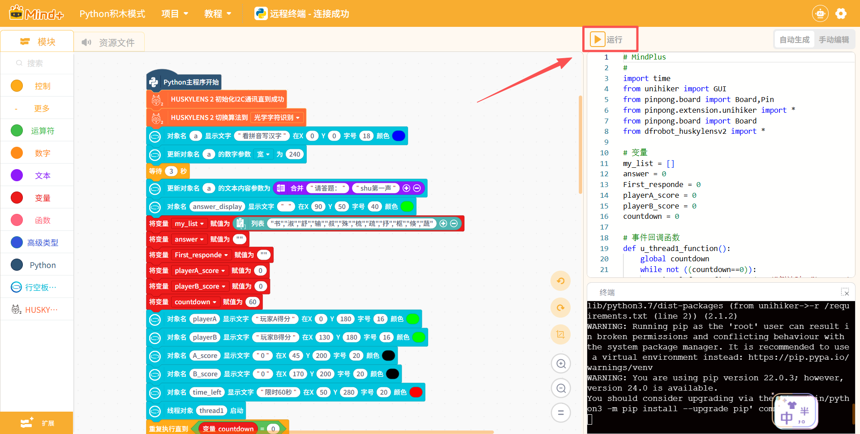Open the 项目 dropdown menu
This screenshot has width=860, height=434.
tap(175, 14)
